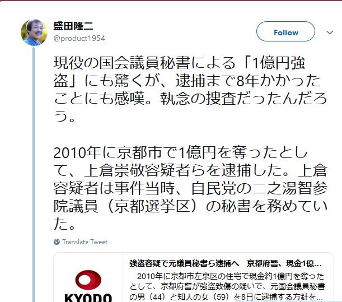Click the globe icon beside Translate Tweet
Image resolution: width=342 pixels, height=302 pixels.
[57, 241]
